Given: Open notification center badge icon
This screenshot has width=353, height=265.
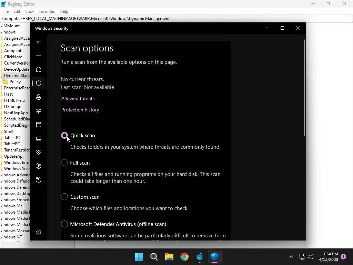Looking at the screenshot, I should [x=343, y=257].
